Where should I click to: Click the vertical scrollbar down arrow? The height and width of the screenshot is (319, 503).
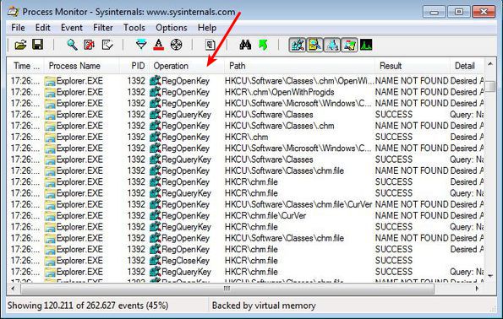tap(490, 275)
